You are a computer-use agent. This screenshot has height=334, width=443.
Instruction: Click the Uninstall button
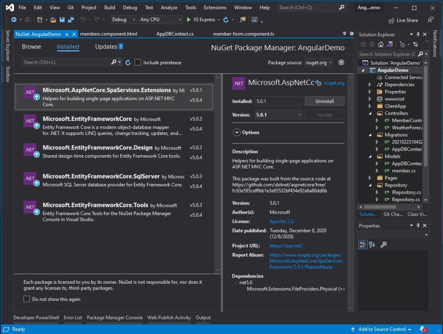coord(324,101)
